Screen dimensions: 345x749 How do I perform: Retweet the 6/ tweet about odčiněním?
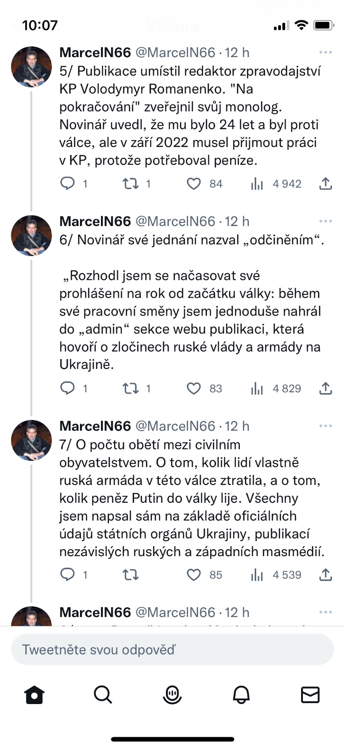[x=130, y=389]
